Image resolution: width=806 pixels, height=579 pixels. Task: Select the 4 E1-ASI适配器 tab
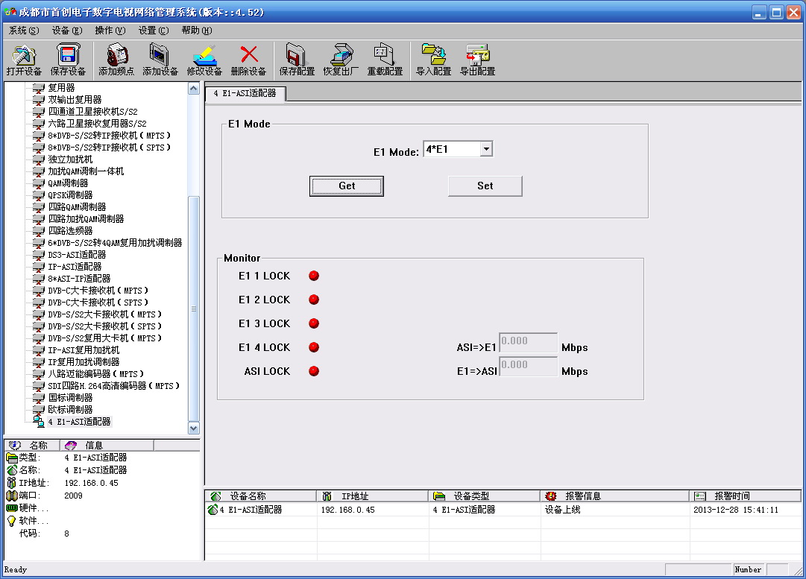[245, 93]
